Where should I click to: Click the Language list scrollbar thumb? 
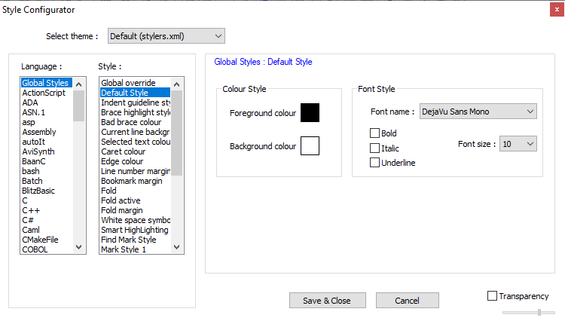click(79, 106)
